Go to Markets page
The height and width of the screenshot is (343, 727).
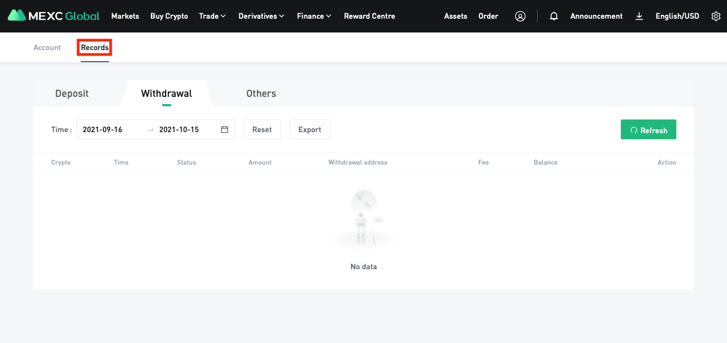coord(125,16)
